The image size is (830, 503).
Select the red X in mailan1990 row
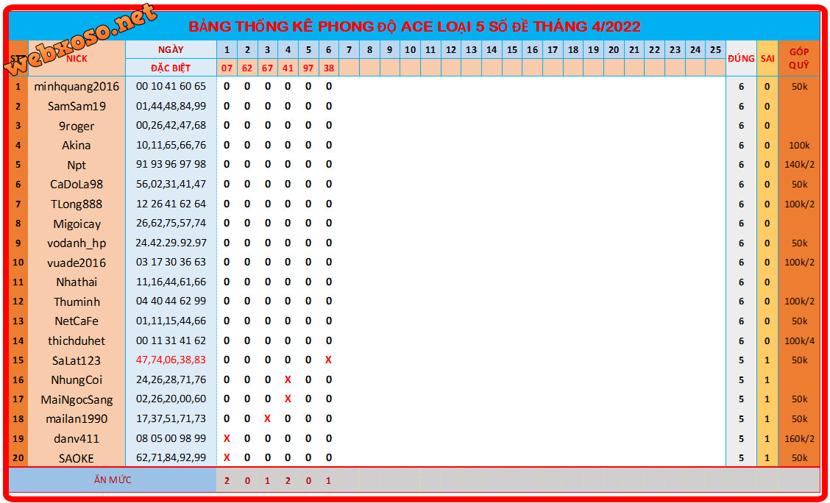[x=267, y=418]
